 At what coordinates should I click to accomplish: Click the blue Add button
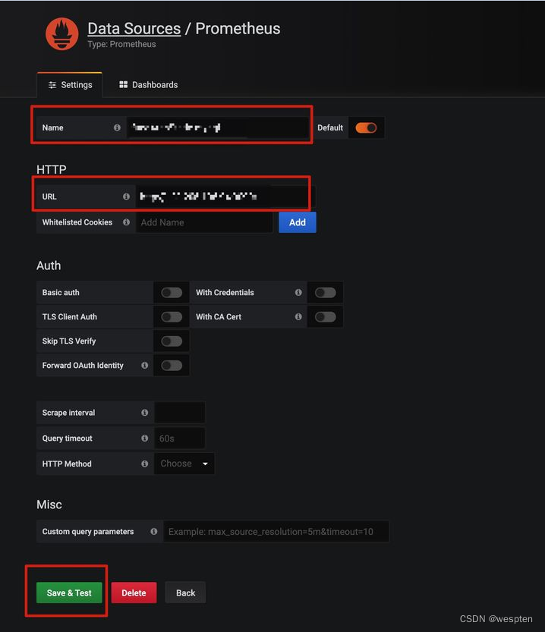(298, 222)
